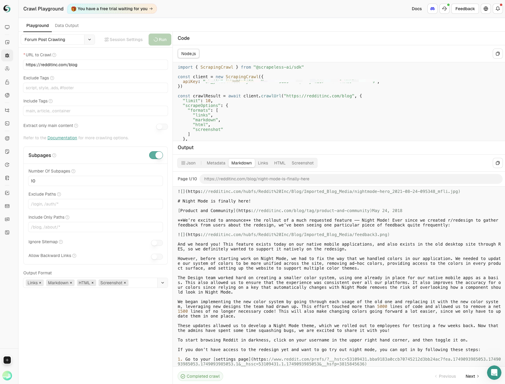The width and height of the screenshot is (505, 384).
Task: Show the Json output tab
Action: point(188,163)
